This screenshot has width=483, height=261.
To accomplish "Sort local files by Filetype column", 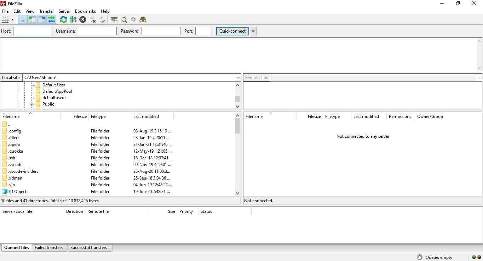I will click(x=110, y=117).
